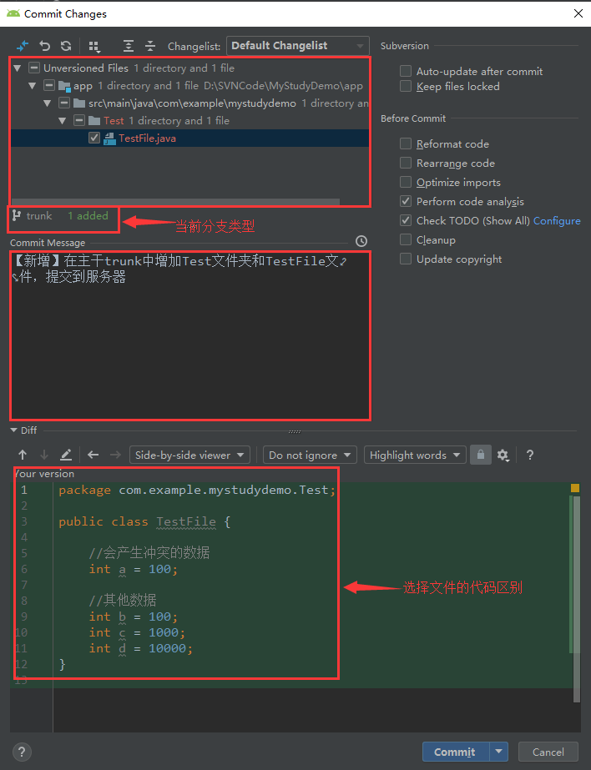
Task: Click the package declaration line
Action: (197, 490)
